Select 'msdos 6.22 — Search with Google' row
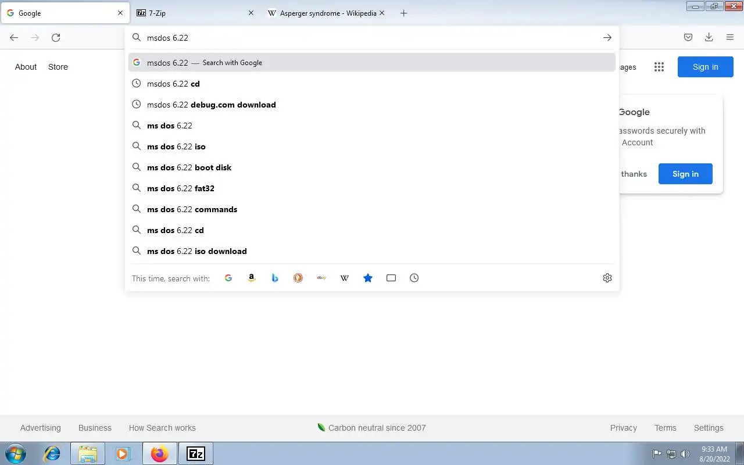The width and height of the screenshot is (744, 465). coord(372,63)
